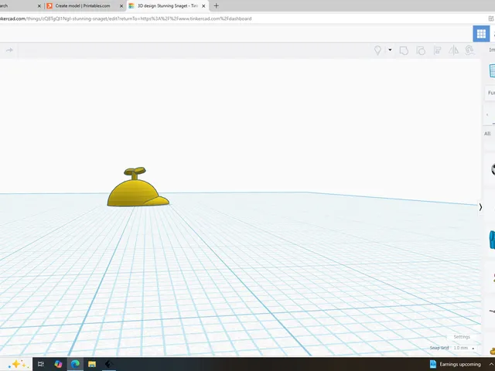Open Task View from the taskbar
Viewport: 495px width, 371px height.
coord(41,364)
